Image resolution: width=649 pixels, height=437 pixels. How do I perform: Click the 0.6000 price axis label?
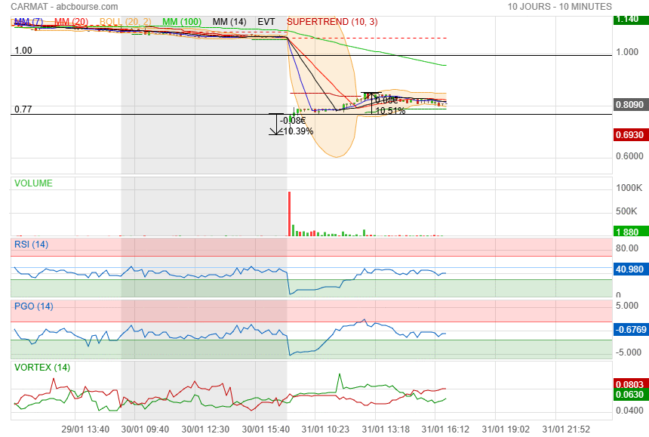[629, 156]
